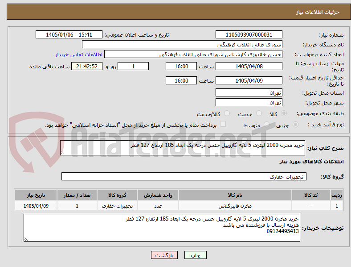Click the announcement date field 1405/04/06 - 15:41
This screenshot has height=267, width=351.
click(x=69, y=34)
